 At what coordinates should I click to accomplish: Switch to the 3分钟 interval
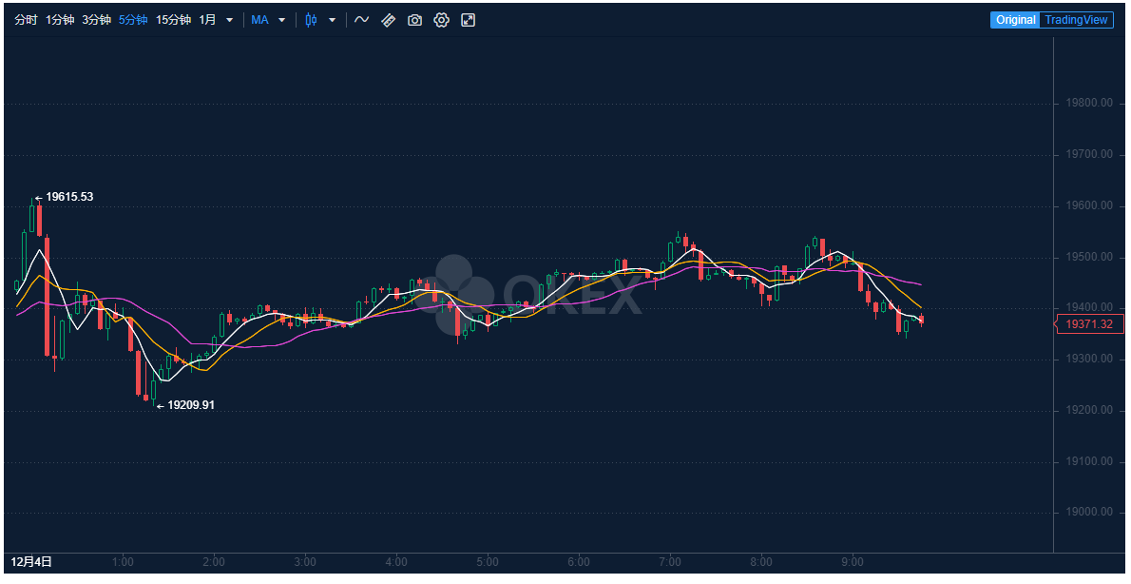[96, 20]
